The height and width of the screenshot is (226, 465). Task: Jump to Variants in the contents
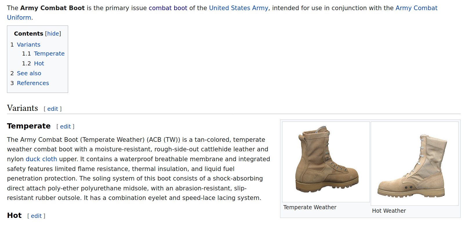(x=28, y=45)
